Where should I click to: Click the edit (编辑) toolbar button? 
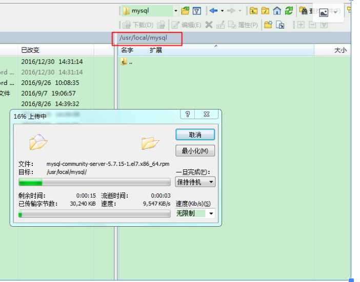point(186,25)
